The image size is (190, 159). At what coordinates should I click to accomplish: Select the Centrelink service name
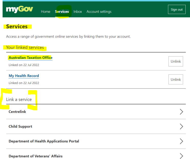pyautogui.click(x=17, y=112)
